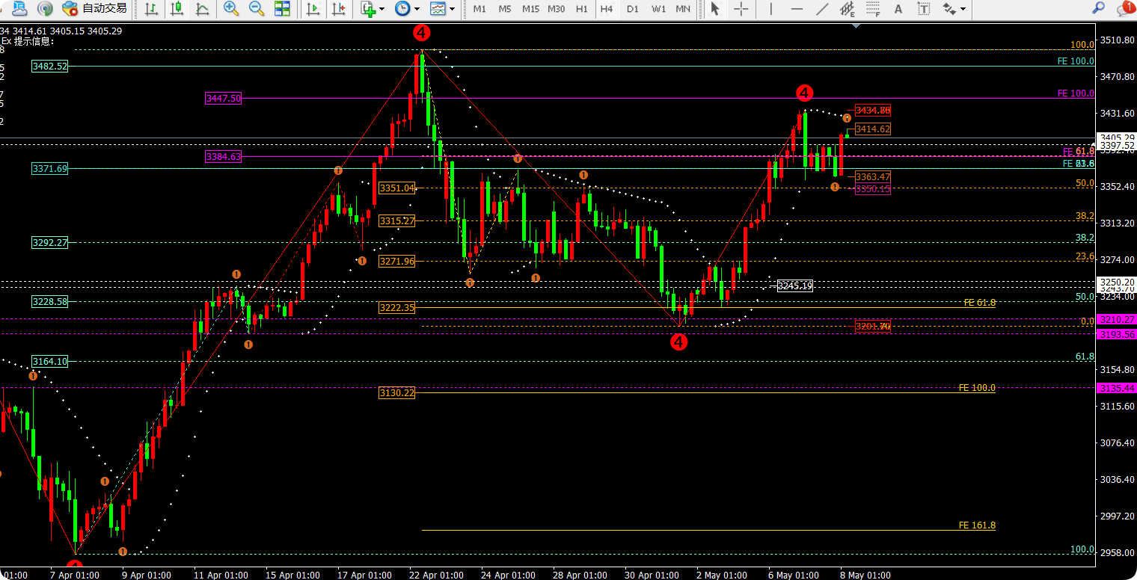Toggle chart shift button

(338, 9)
